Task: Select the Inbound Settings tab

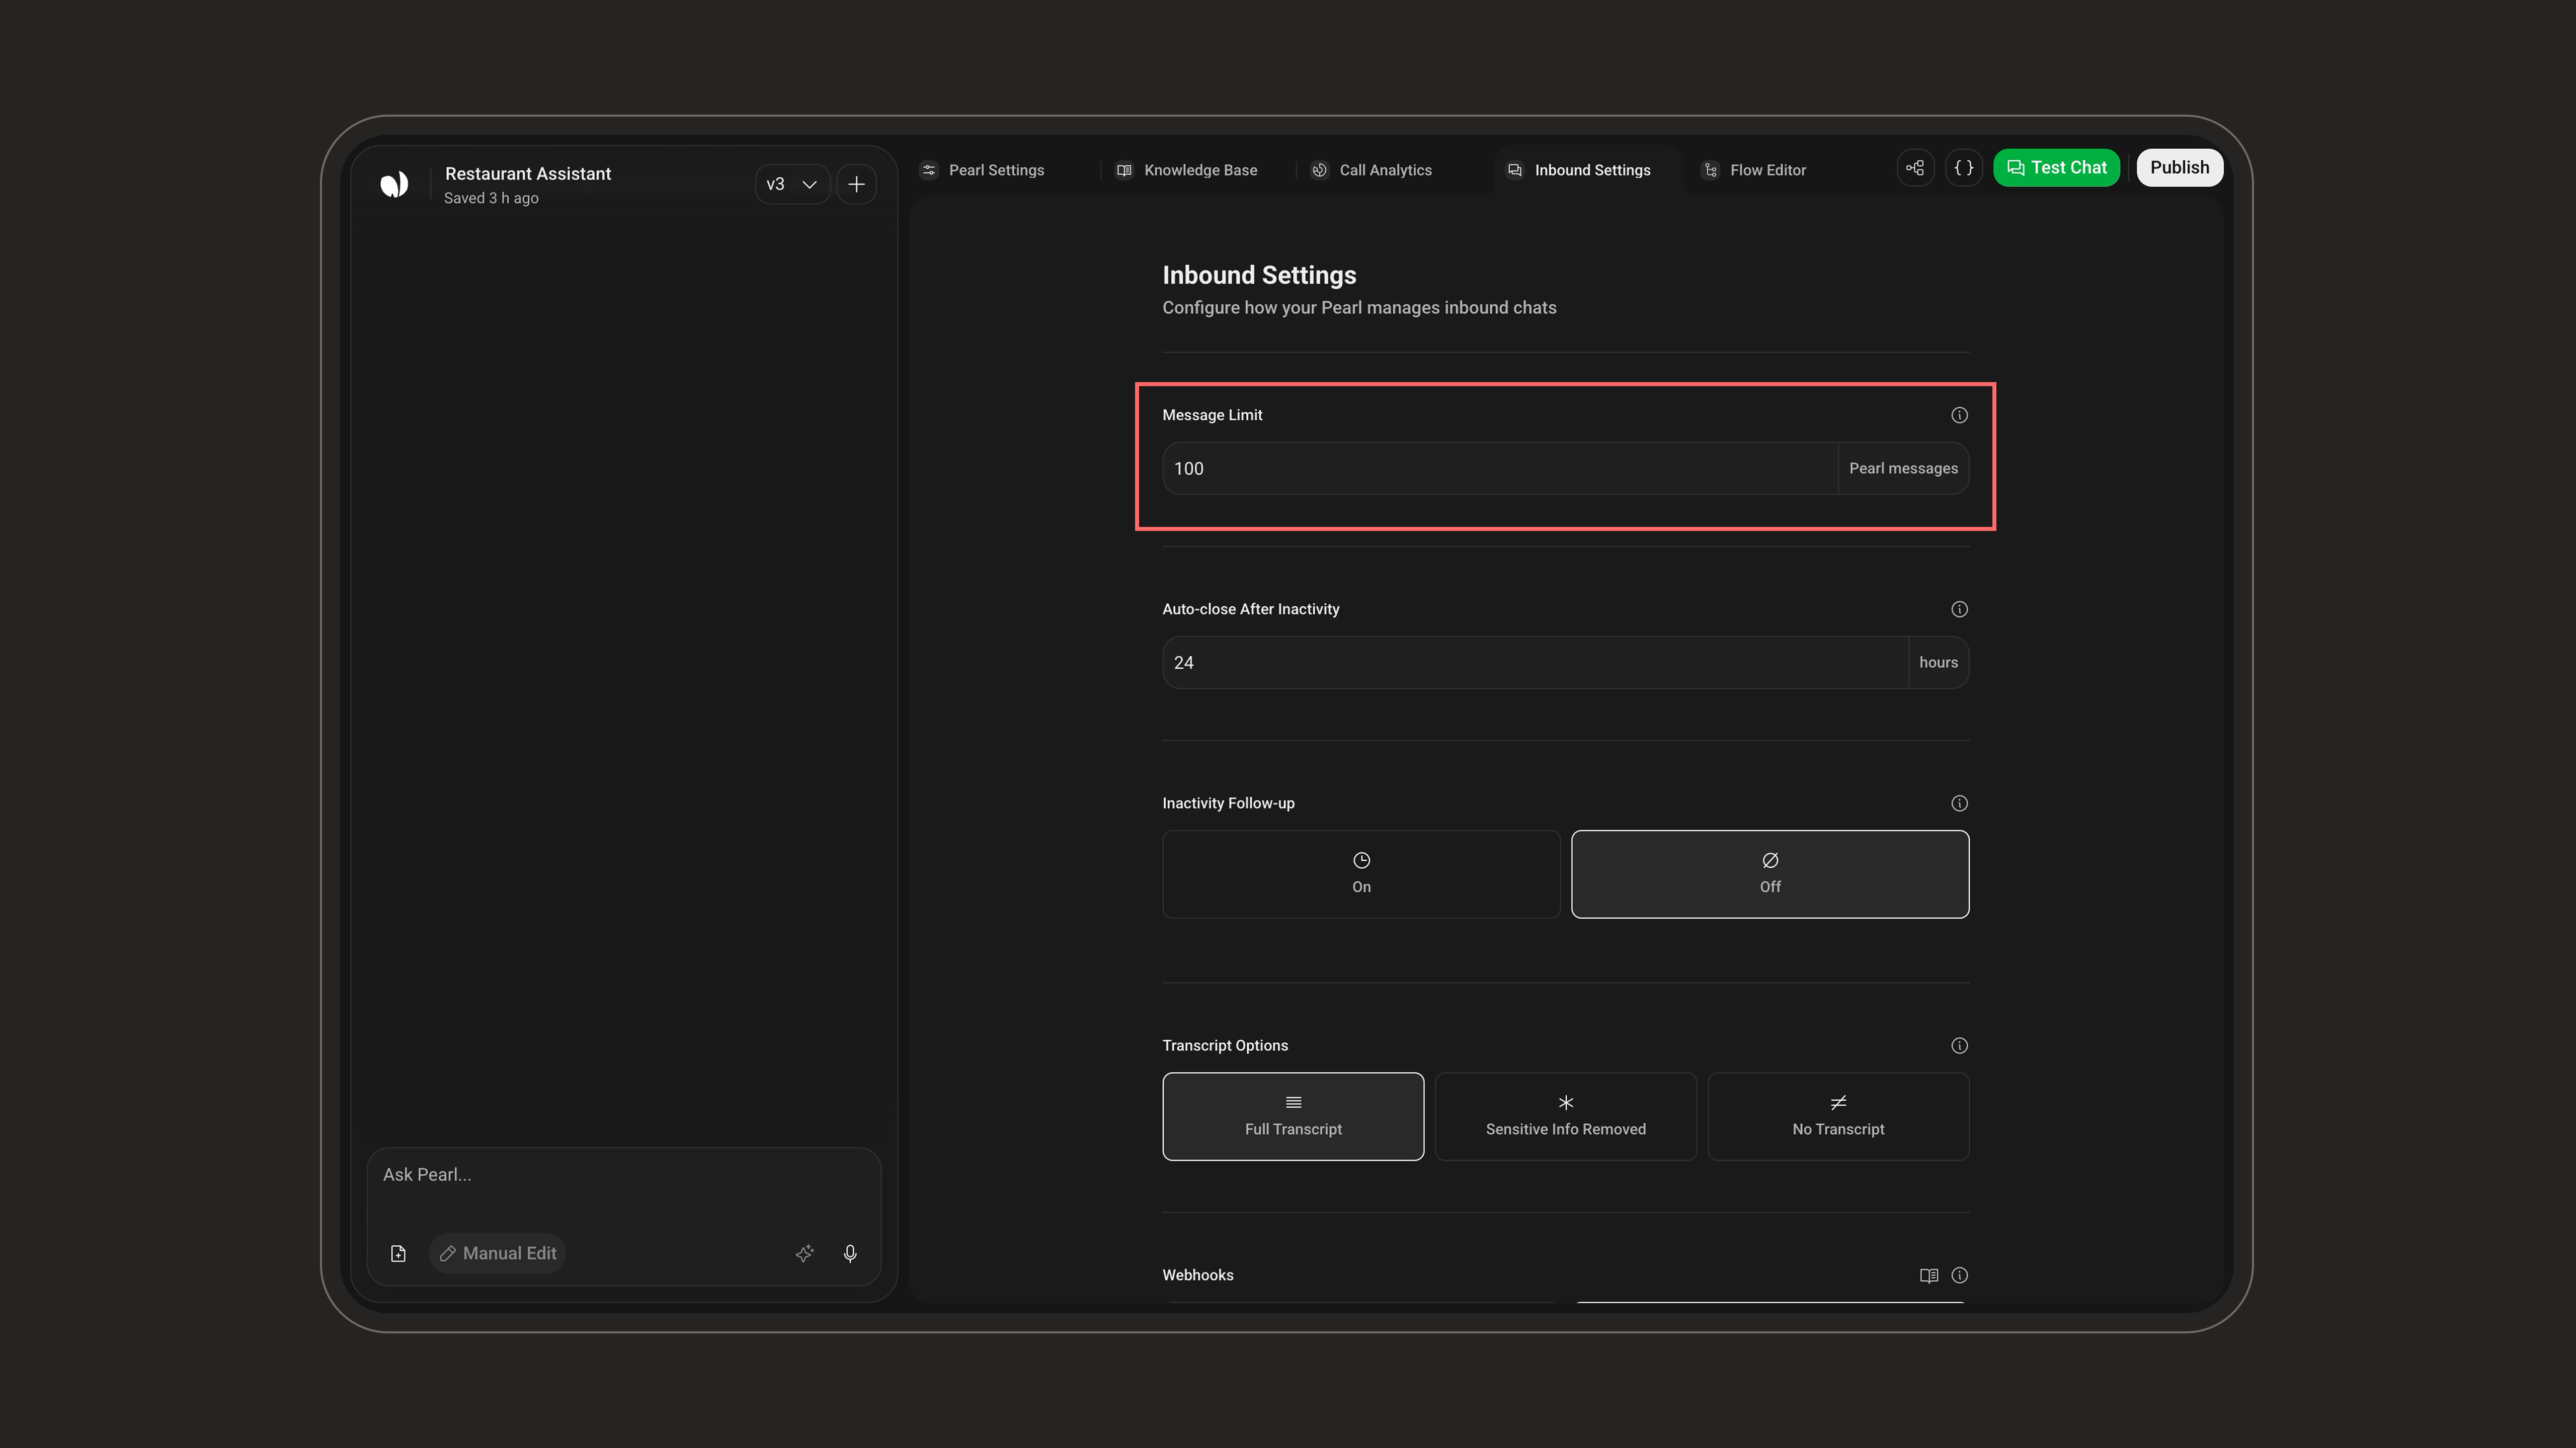Action: 1580,170
